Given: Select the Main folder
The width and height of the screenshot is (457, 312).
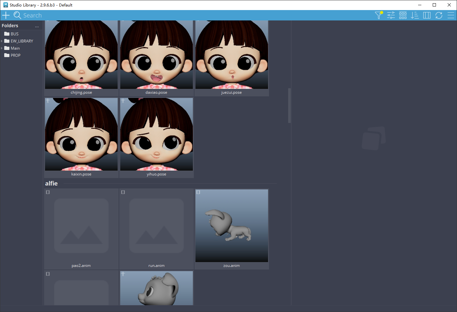Looking at the screenshot, I should tap(15, 48).
